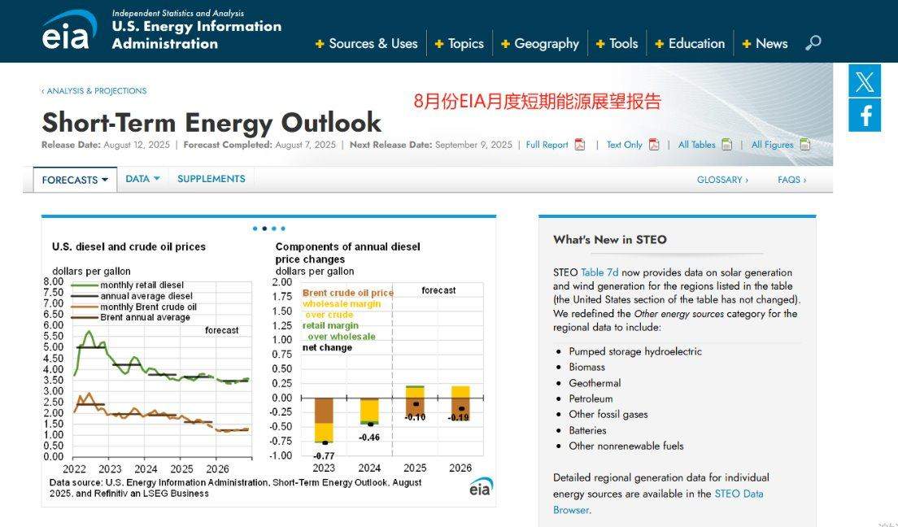
Task: Click the eia logo in chart corner
Action: tap(481, 487)
